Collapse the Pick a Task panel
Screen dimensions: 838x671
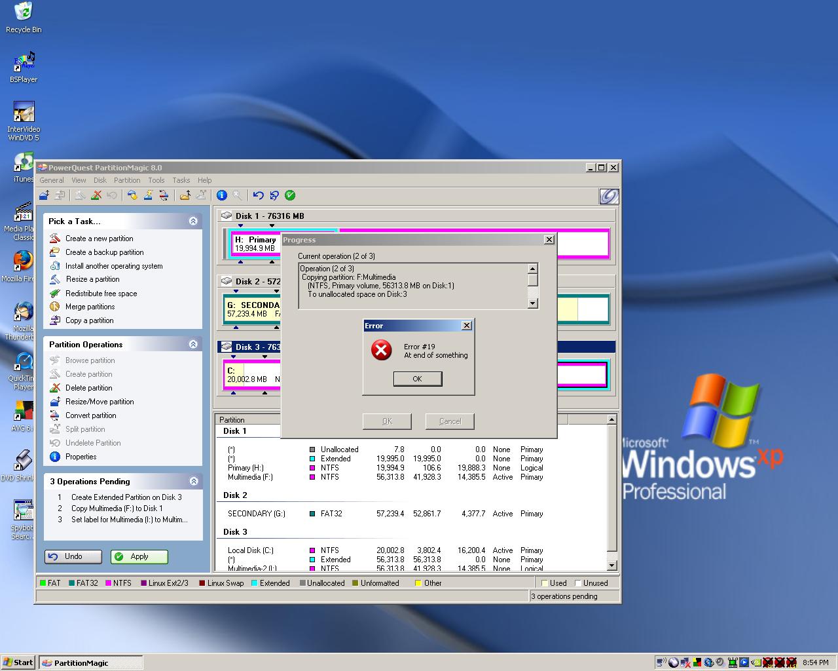193,221
